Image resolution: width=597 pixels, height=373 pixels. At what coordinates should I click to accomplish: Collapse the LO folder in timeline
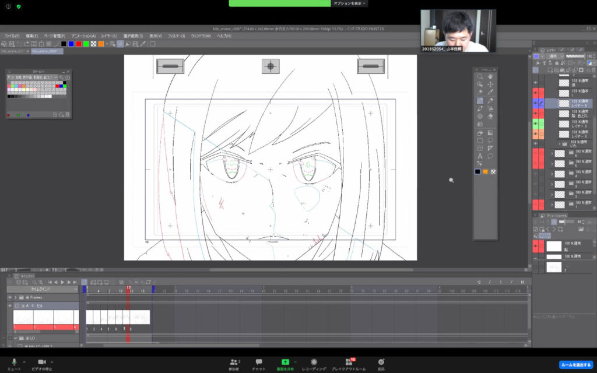[x=16, y=338]
